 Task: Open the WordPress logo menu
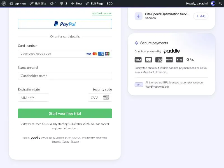pyautogui.click(x=4, y=3)
